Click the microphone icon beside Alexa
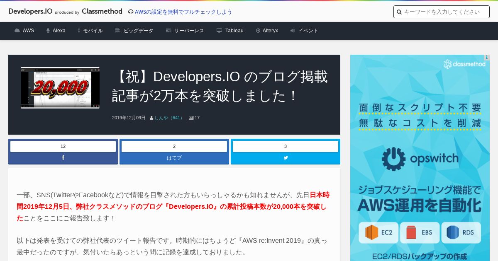 [x=48, y=31]
